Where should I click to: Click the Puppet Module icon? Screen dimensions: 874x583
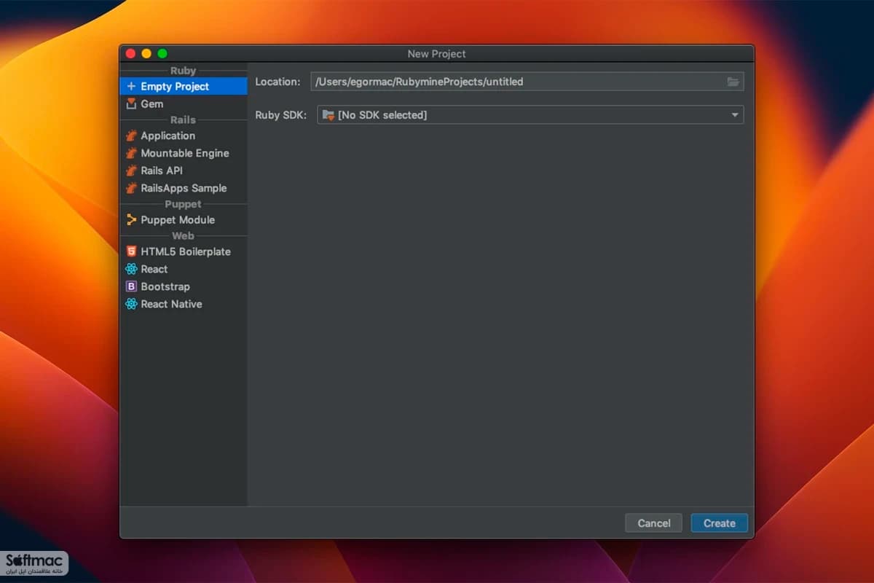click(131, 219)
